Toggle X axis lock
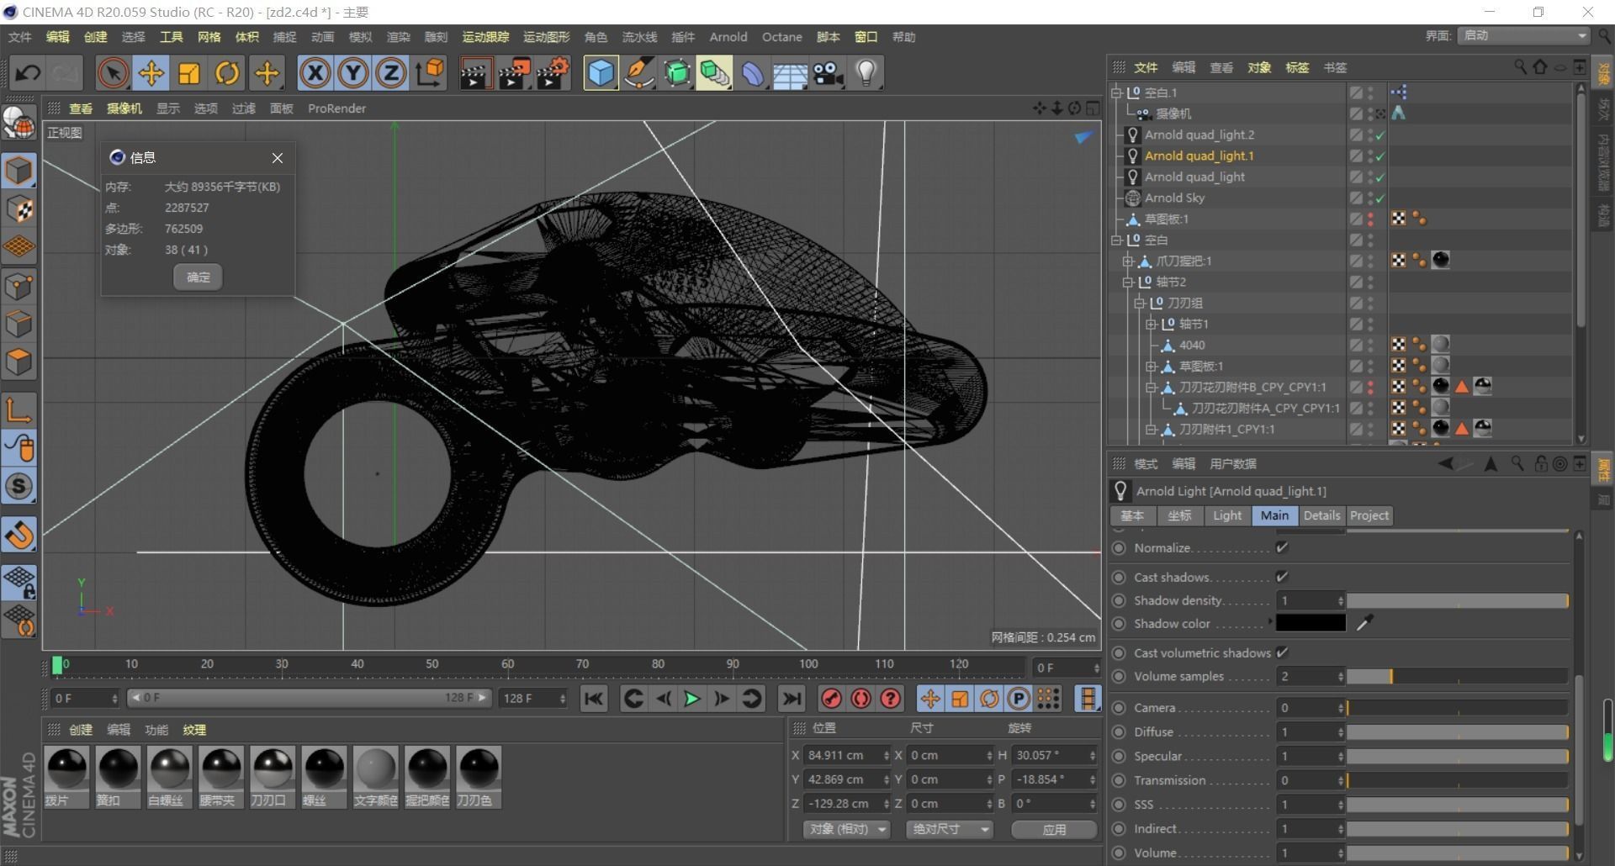1615x866 pixels. point(315,73)
